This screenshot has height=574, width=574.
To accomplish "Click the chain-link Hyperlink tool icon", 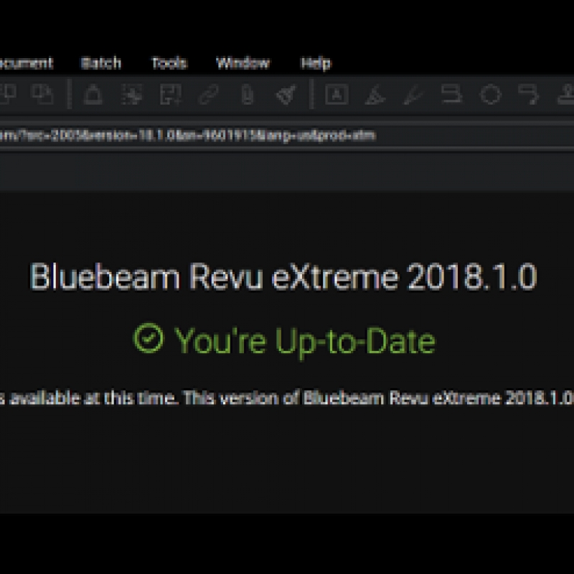I will pos(209,95).
